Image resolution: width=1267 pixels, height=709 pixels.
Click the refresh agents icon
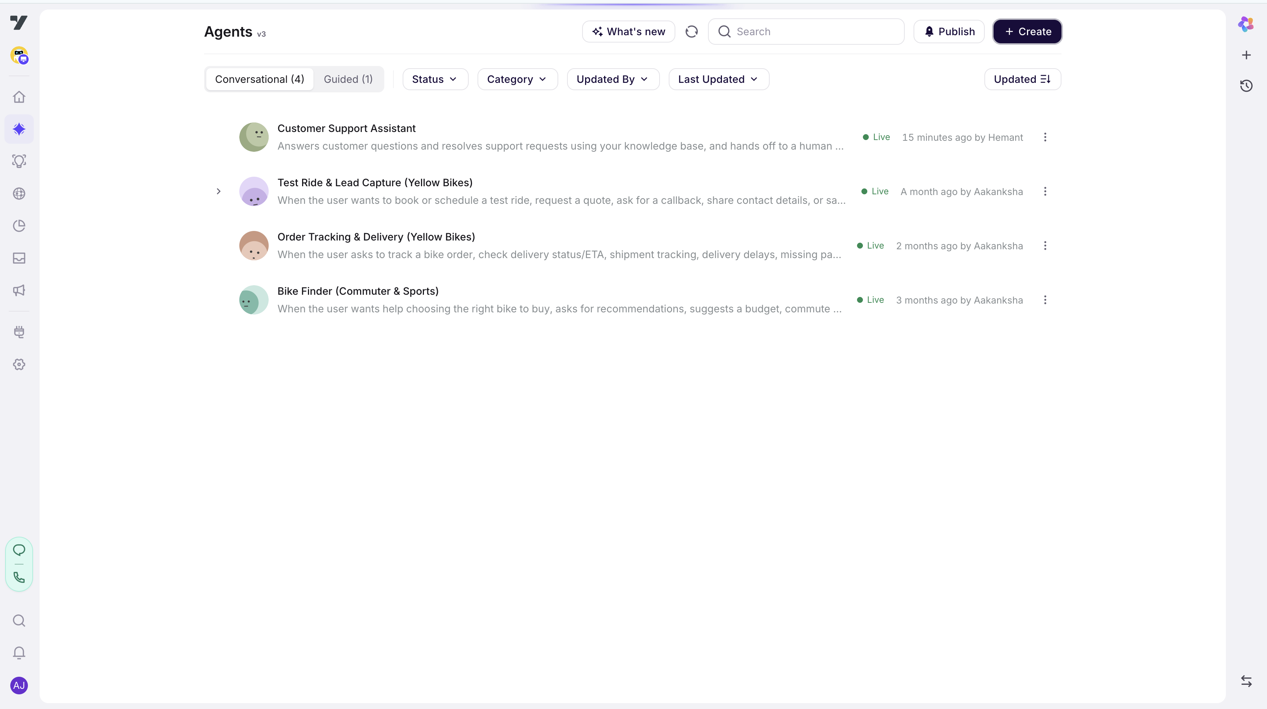691,32
